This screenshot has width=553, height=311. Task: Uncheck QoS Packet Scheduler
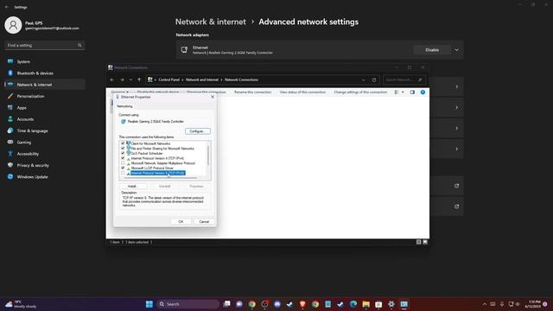coord(123,154)
